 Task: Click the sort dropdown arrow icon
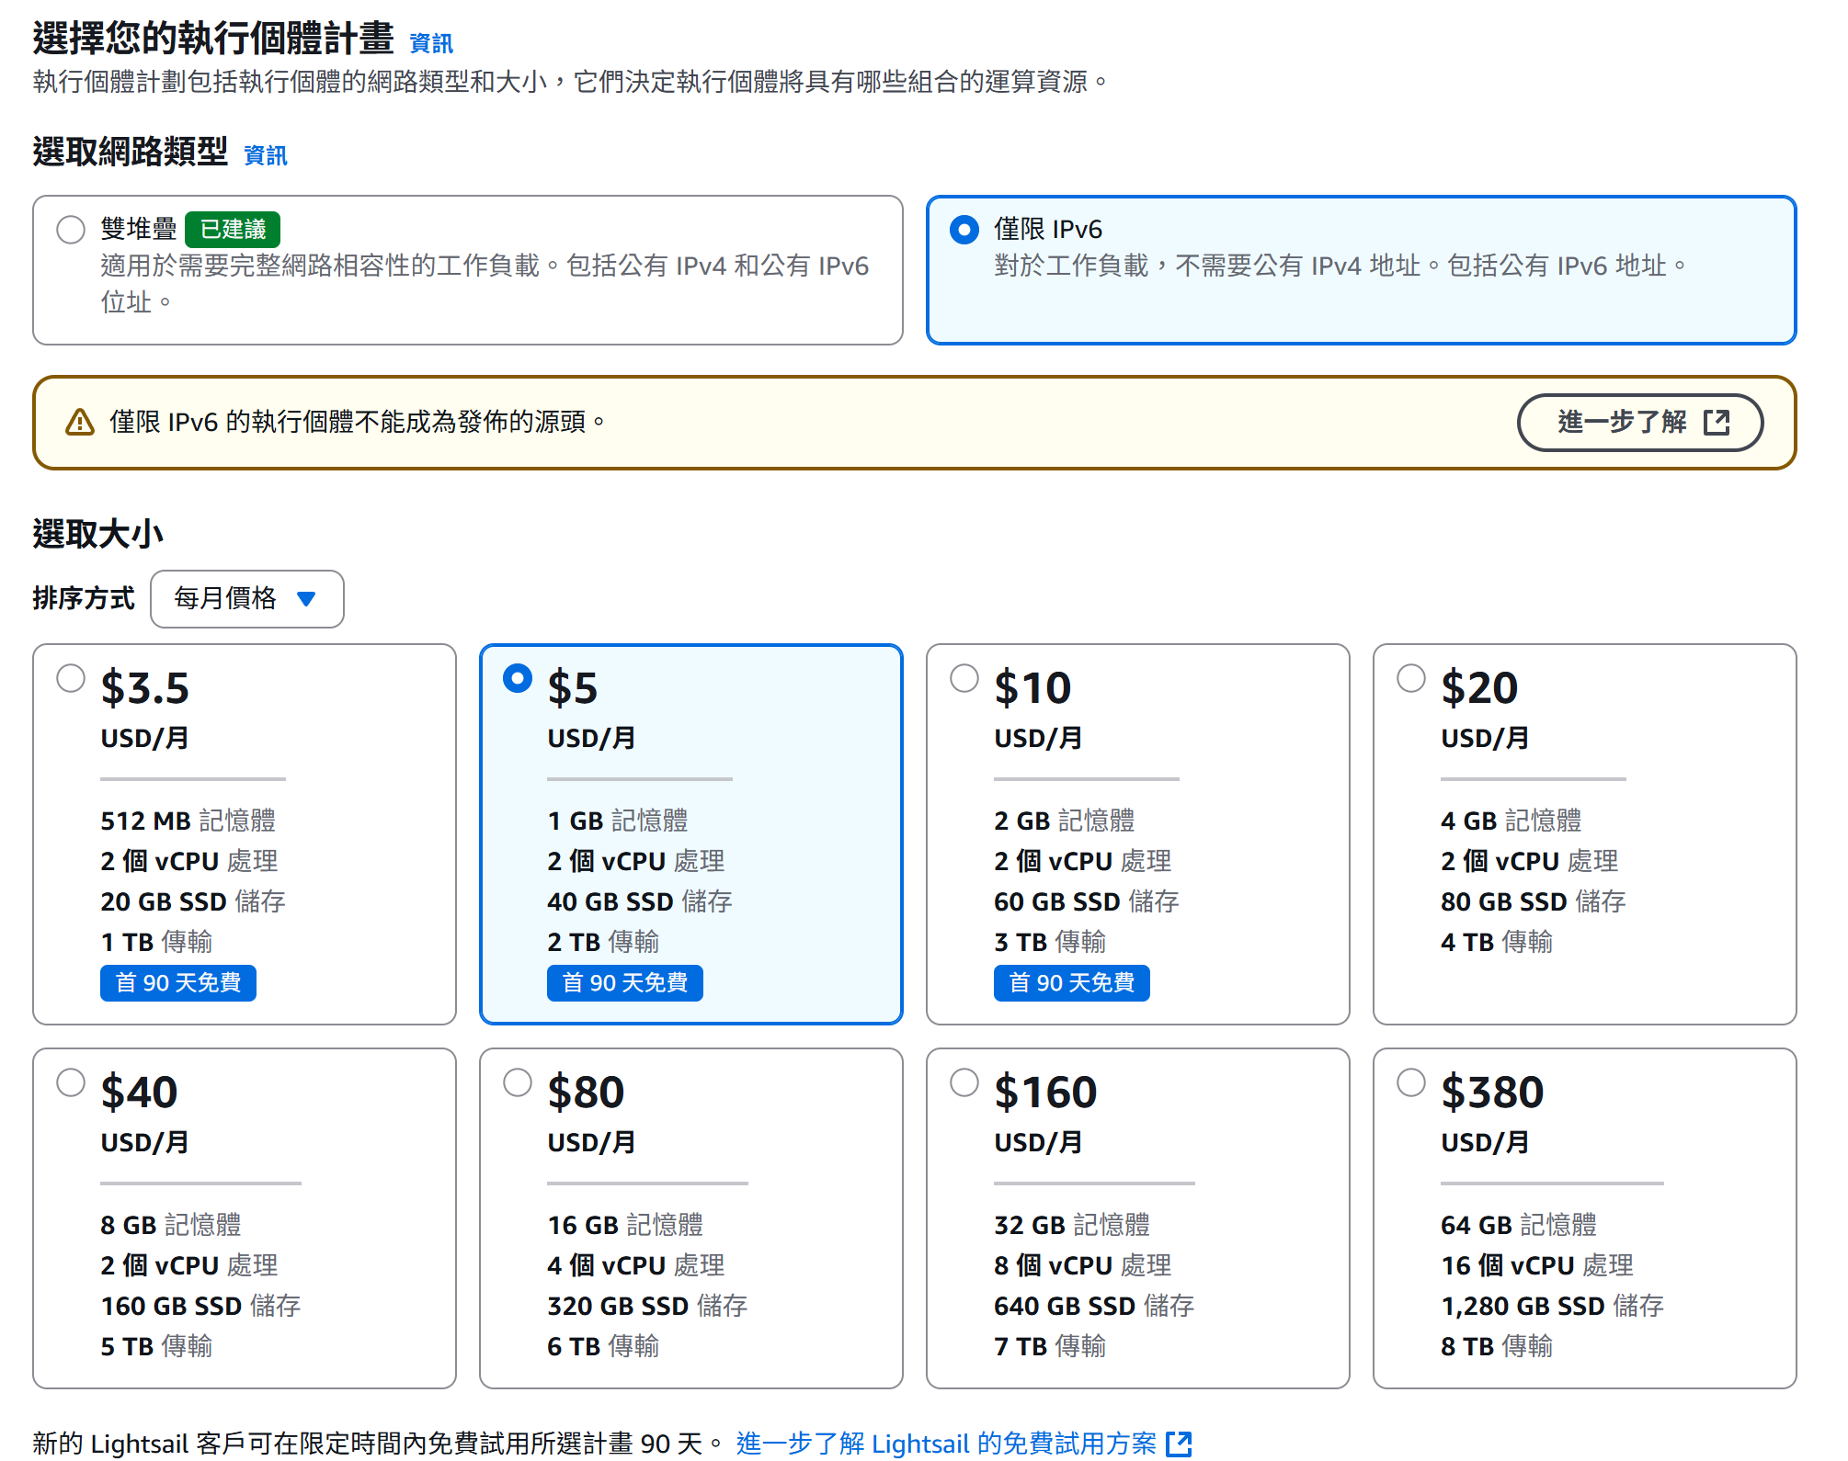point(307,599)
